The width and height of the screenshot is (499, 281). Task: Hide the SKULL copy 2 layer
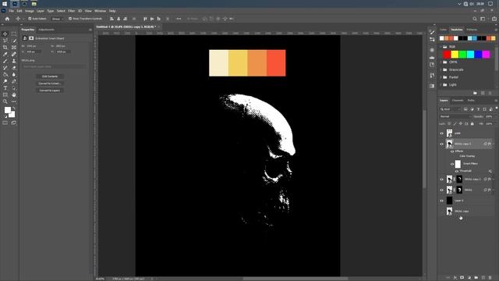coord(441,180)
